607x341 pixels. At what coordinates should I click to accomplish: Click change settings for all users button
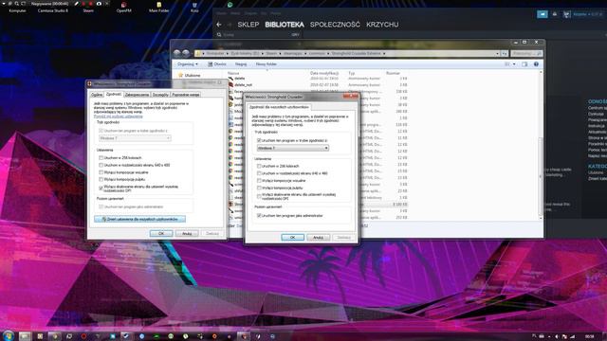pyautogui.click(x=139, y=219)
